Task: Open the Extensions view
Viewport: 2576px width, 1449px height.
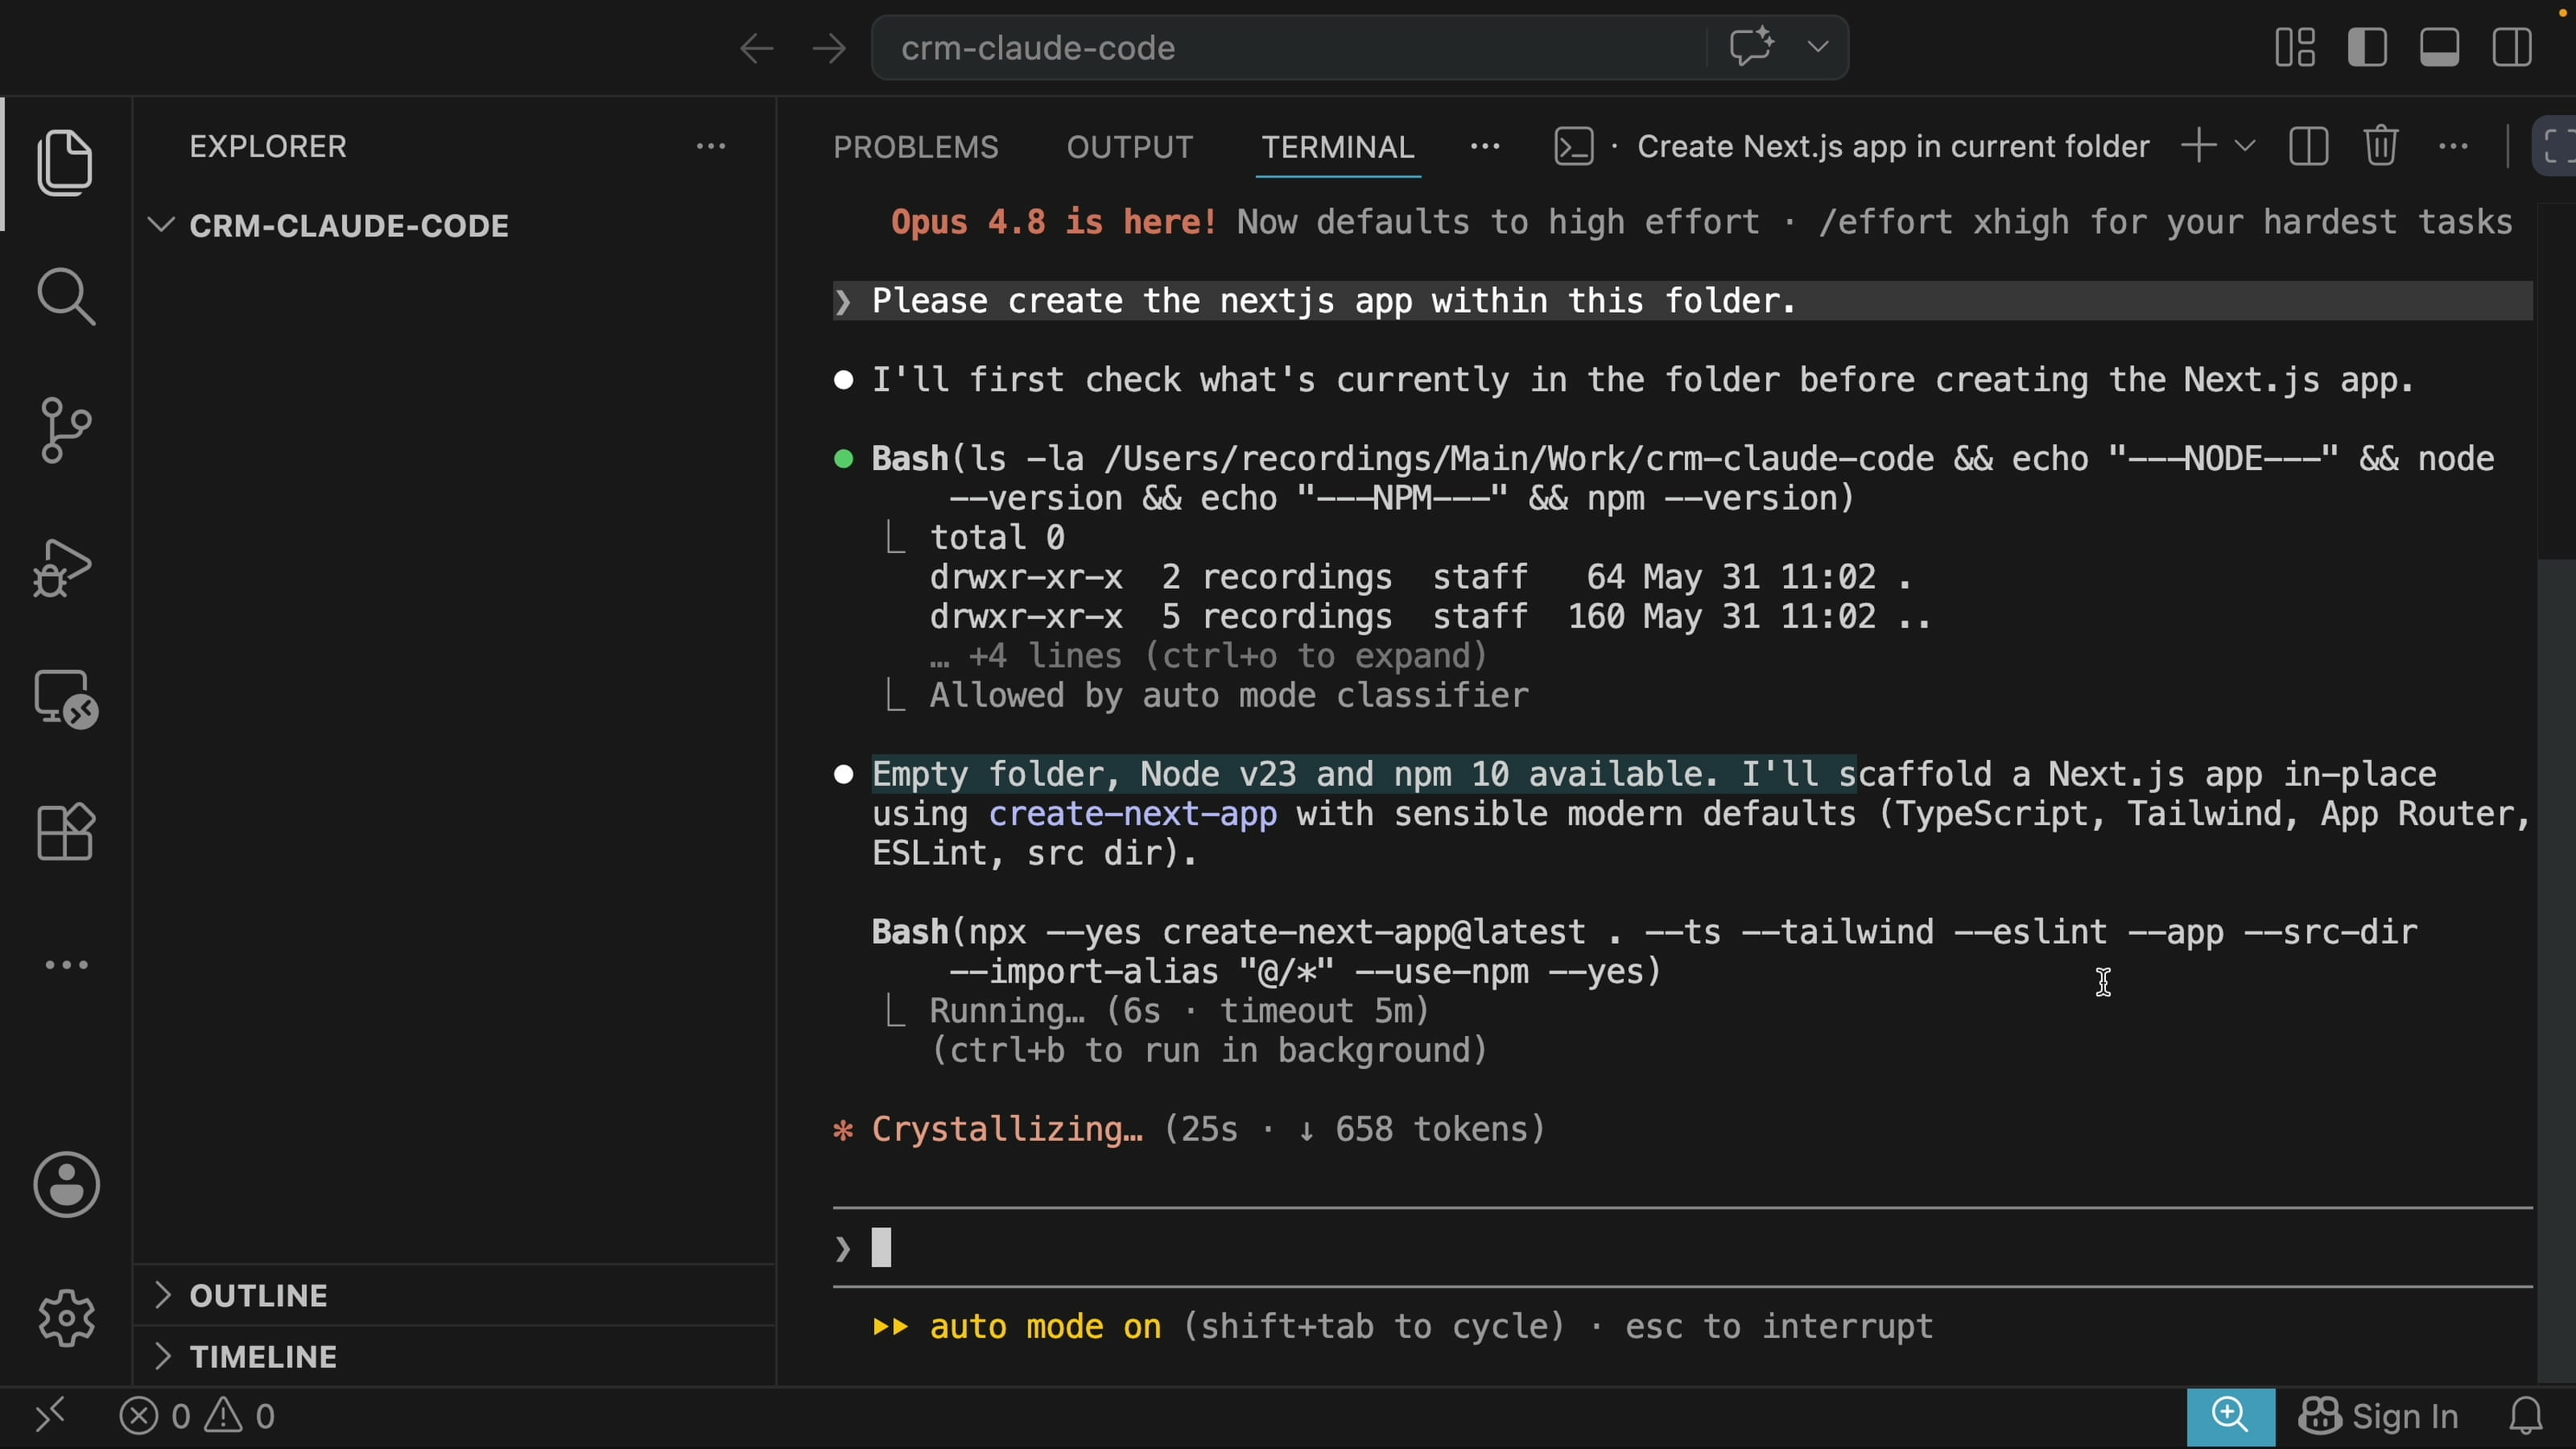Action: point(66,832)
